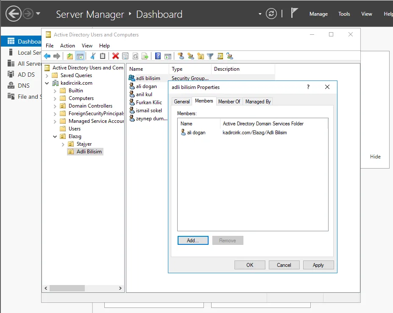
Task: Click the Filter options funnel icon
Action: pyautogui.click(x=210, y=56)
